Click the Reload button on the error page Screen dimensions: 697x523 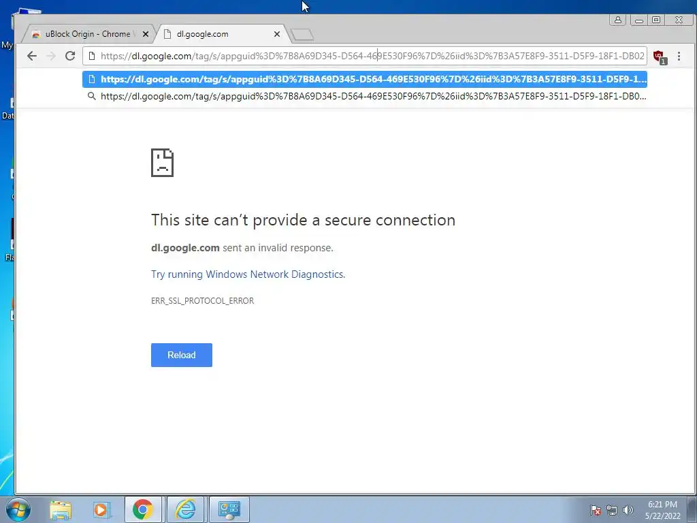(x=181, y=355)
